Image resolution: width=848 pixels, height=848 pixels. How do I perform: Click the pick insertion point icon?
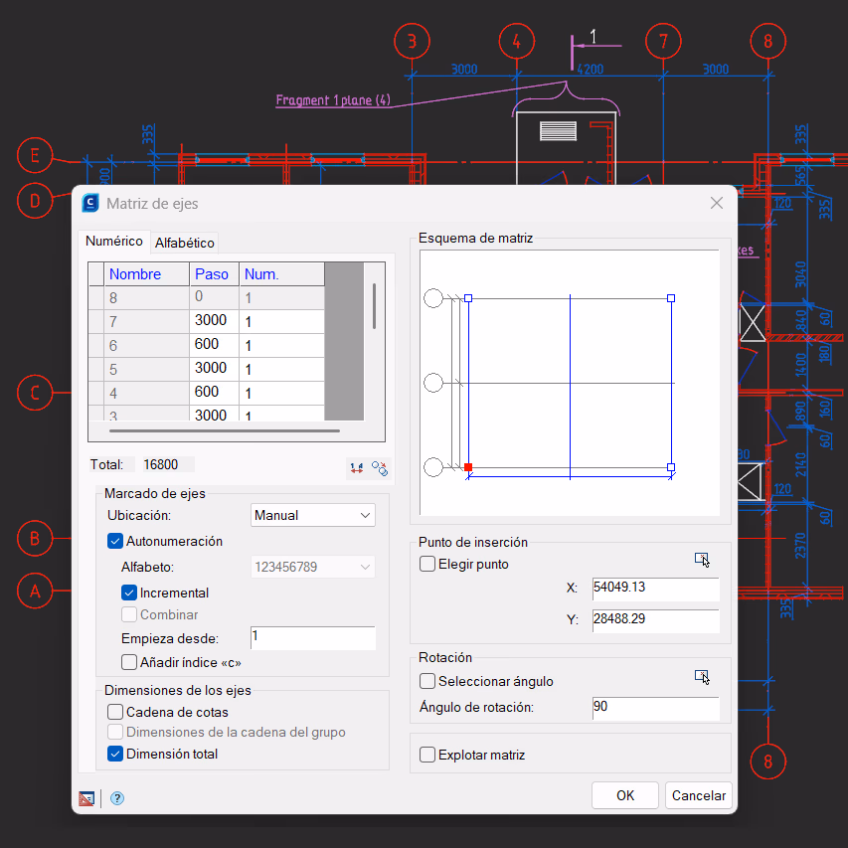702,560
